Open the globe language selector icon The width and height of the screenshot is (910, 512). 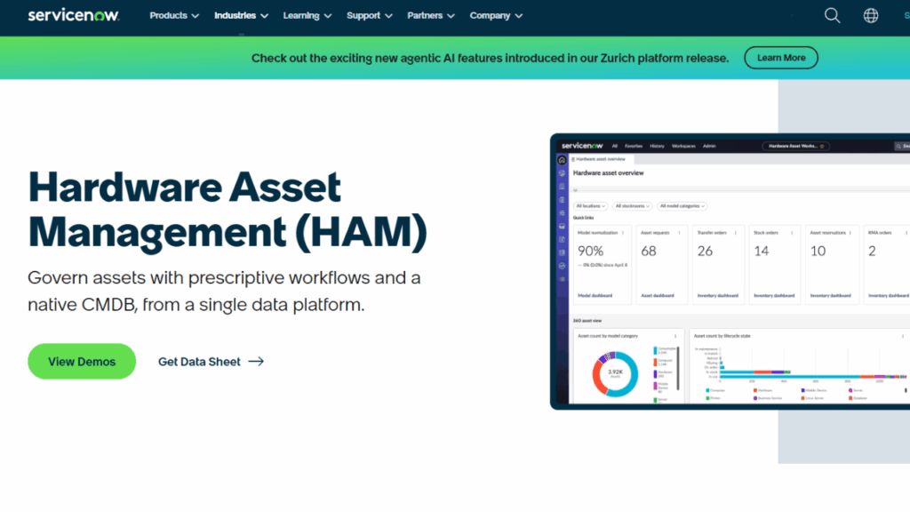point(871,15)
